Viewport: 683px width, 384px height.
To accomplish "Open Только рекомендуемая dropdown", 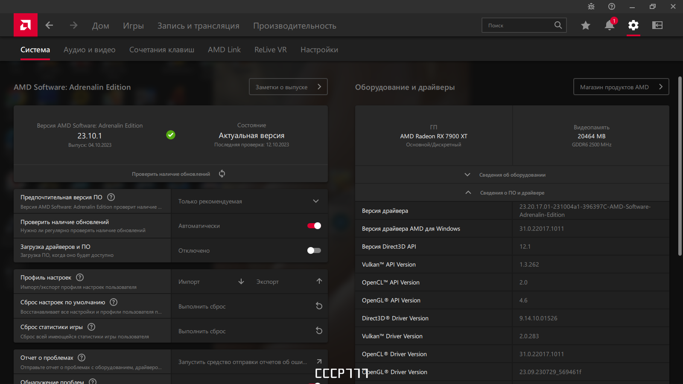I will 249,201.
